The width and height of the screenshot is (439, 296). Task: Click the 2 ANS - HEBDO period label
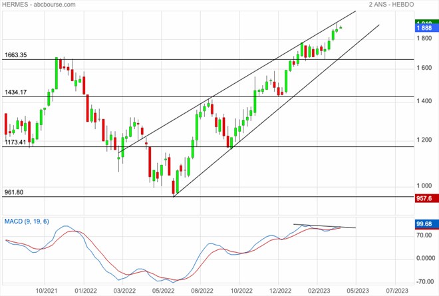coord(391,5)
